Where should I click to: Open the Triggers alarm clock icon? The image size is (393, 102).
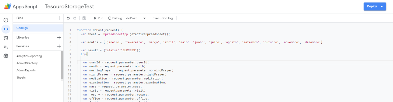click(6, 38)
